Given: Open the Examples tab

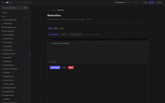Looking at the screenshot, I should (x=56, y=28).
